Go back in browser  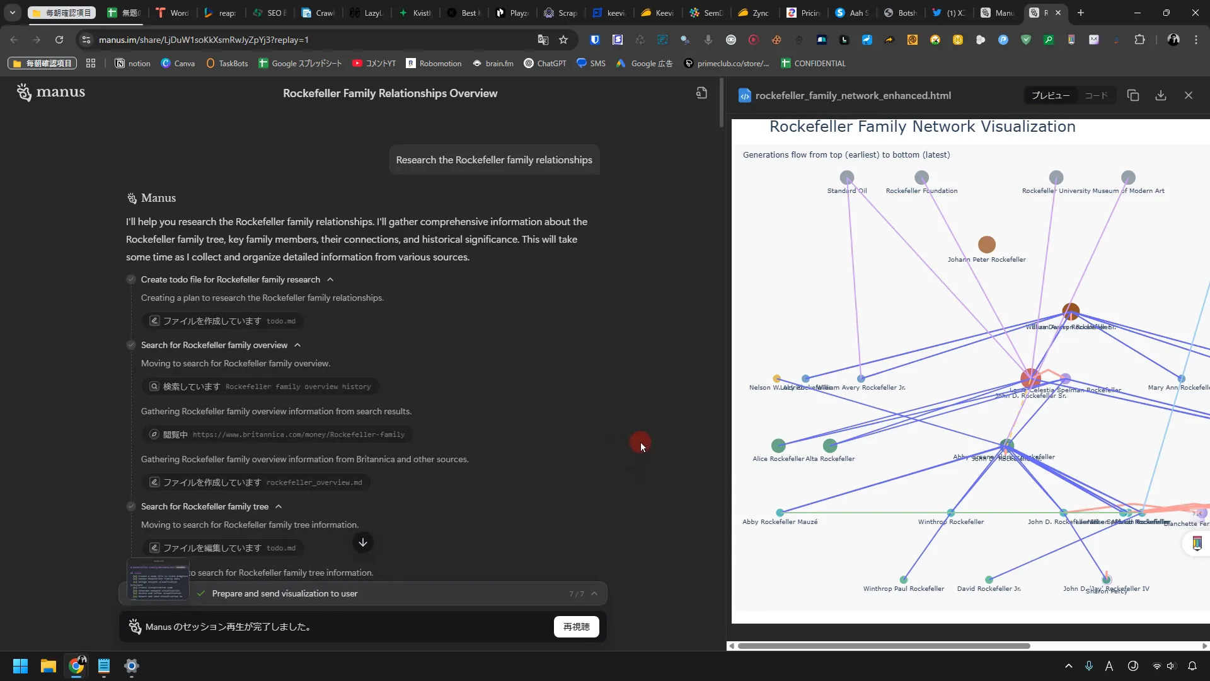click(14, 40)
